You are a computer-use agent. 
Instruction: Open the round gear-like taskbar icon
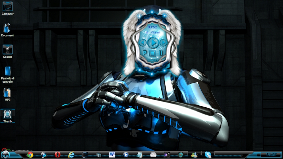click(181, 155)
